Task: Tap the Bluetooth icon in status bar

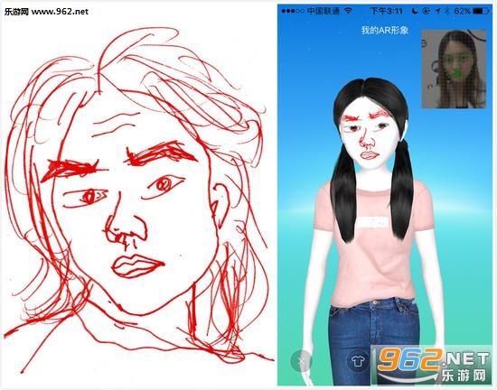Action: 447,11
